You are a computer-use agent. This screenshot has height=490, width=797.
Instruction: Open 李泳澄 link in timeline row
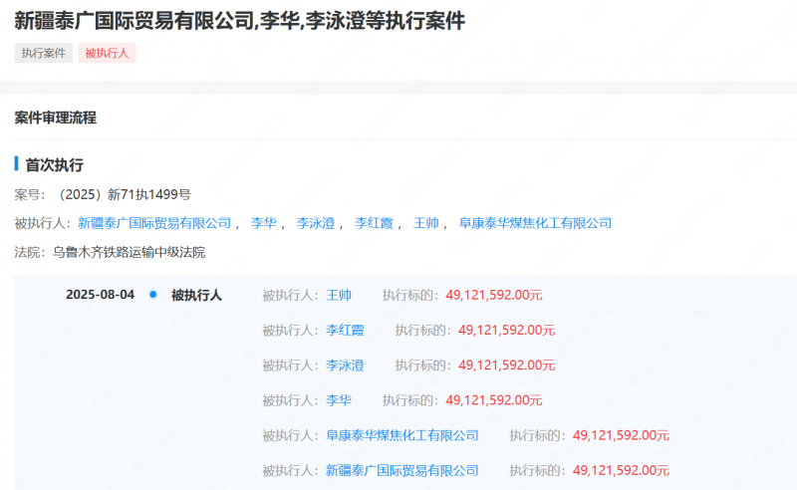(x=345, y=366)
